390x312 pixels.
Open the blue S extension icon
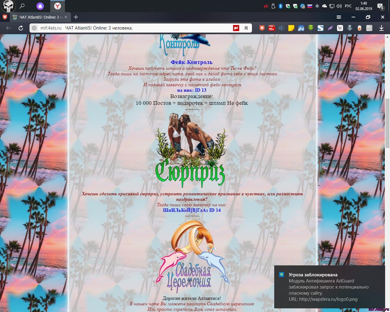pos(320,28)
